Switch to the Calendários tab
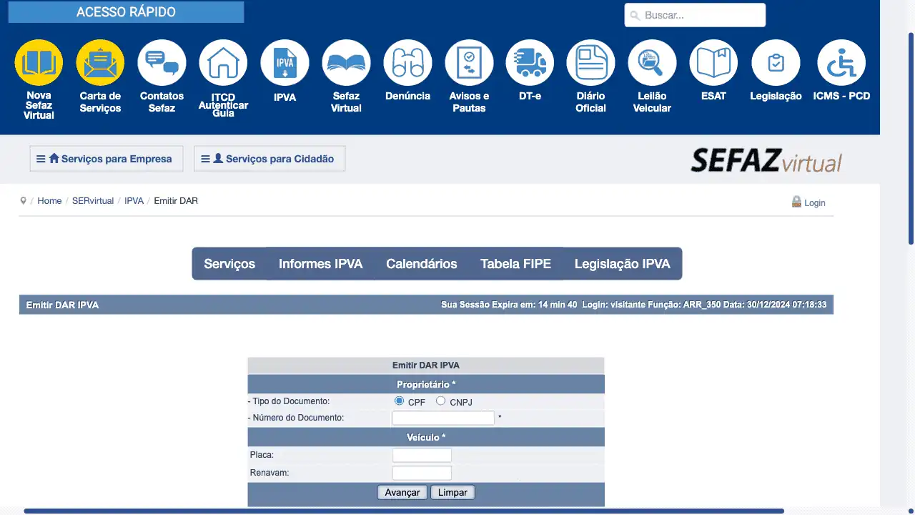 click(421, 264)
